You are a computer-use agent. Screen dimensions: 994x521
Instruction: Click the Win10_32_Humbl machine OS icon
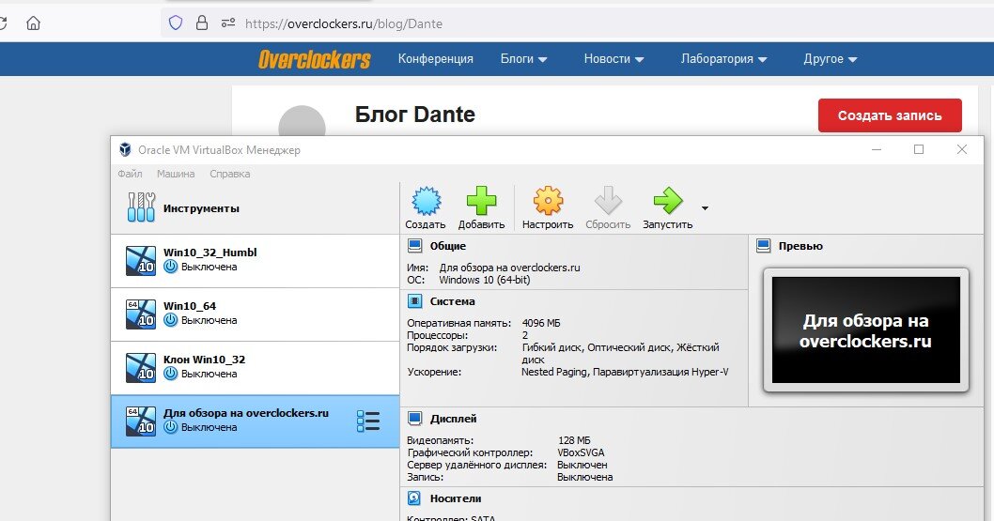coord(141,261)
